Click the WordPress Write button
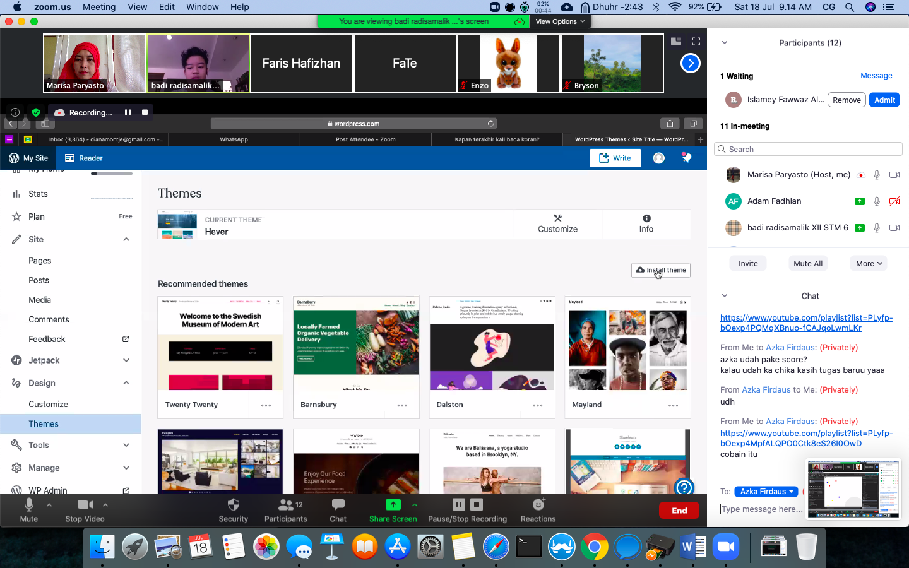 [615, 158]
